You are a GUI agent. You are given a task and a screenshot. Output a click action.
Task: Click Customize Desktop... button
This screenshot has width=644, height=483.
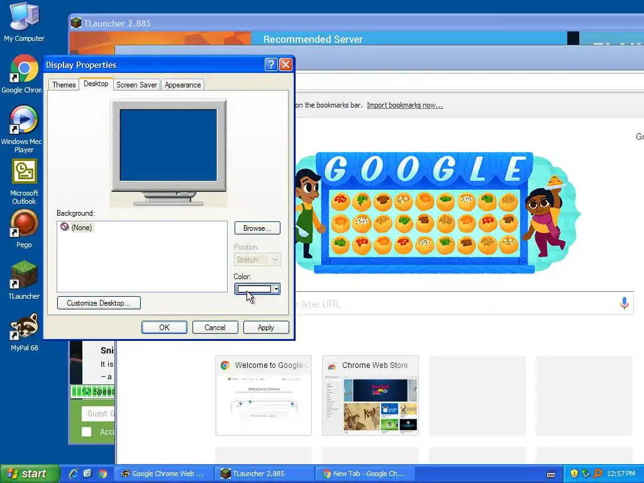99,303
